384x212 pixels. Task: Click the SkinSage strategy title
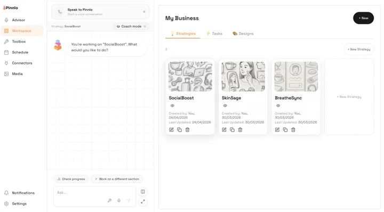point(231,98)
